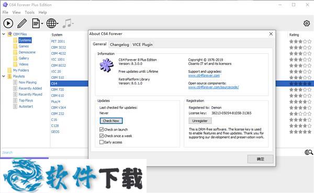The height and width of the screenshot is (193, 314).
Task: Click the Systems folder icon
Action: [15, 40]
